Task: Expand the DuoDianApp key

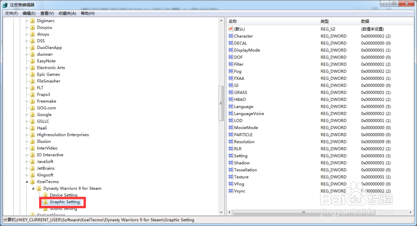Action: tap(27, 47)
